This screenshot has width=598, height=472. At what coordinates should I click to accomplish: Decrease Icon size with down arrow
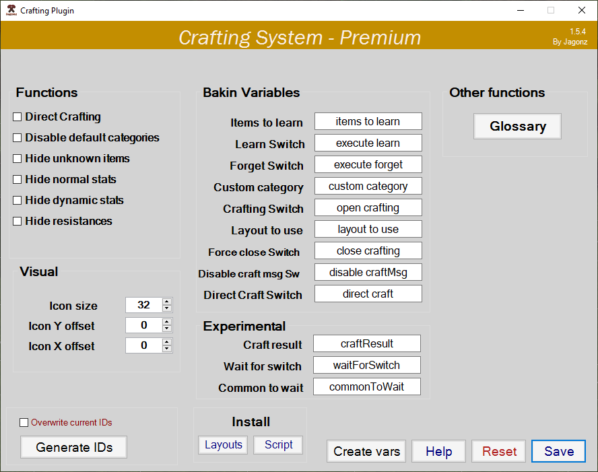pyautogui.click(x=166, y=308)
